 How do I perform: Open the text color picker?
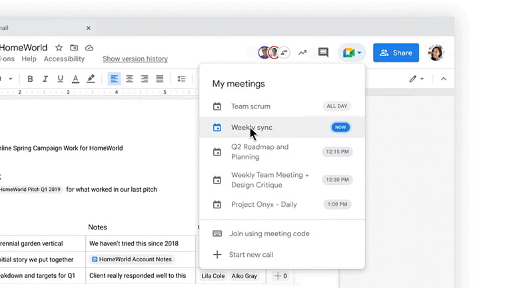tap(75, 78)
